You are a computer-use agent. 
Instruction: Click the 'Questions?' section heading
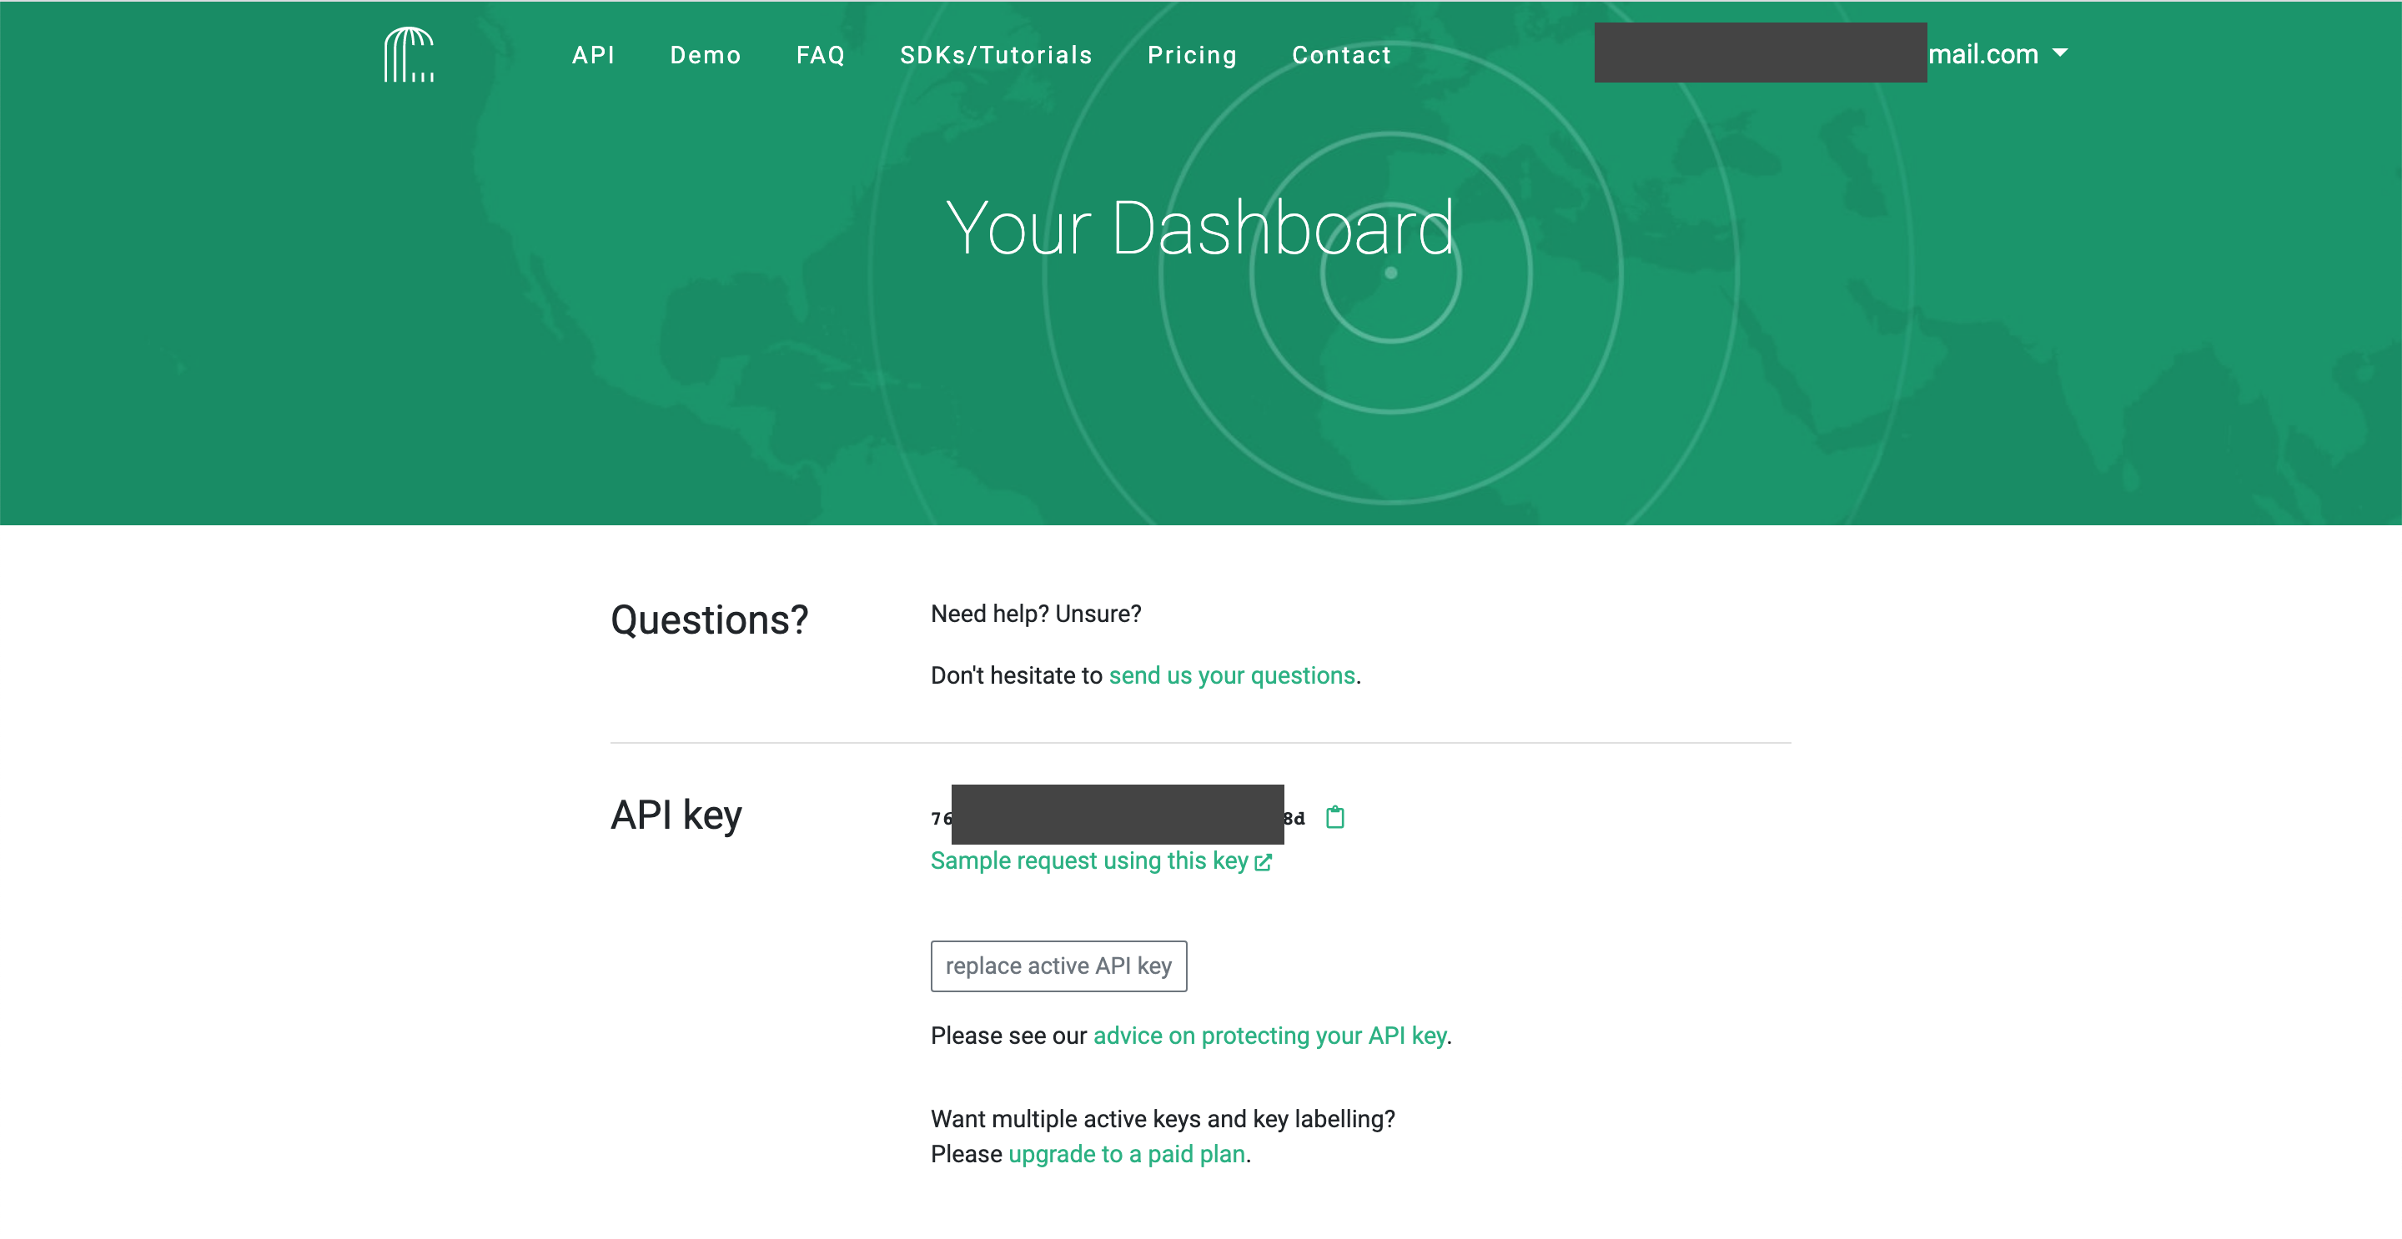click(709, 620)
